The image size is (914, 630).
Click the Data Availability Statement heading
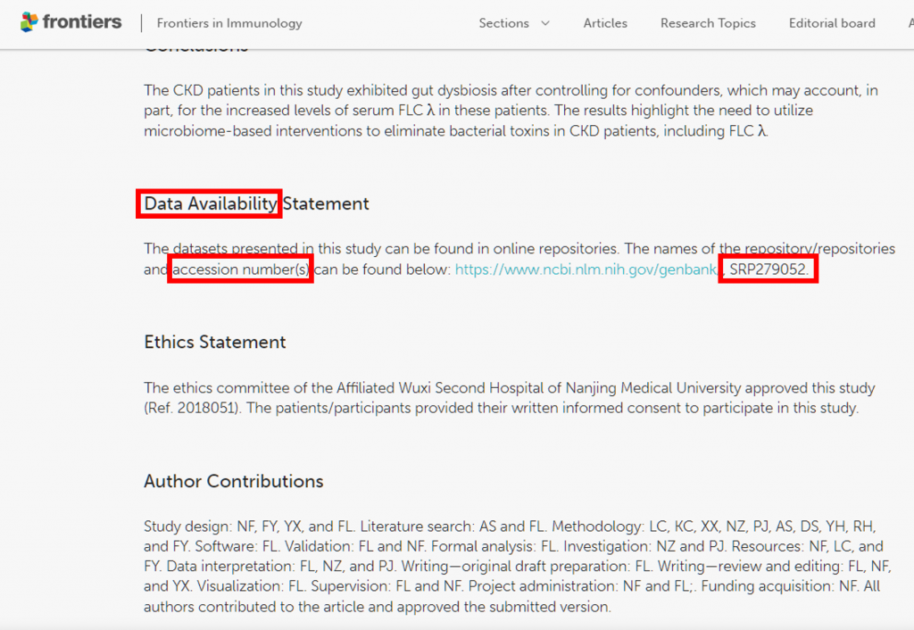pos(256,203)
